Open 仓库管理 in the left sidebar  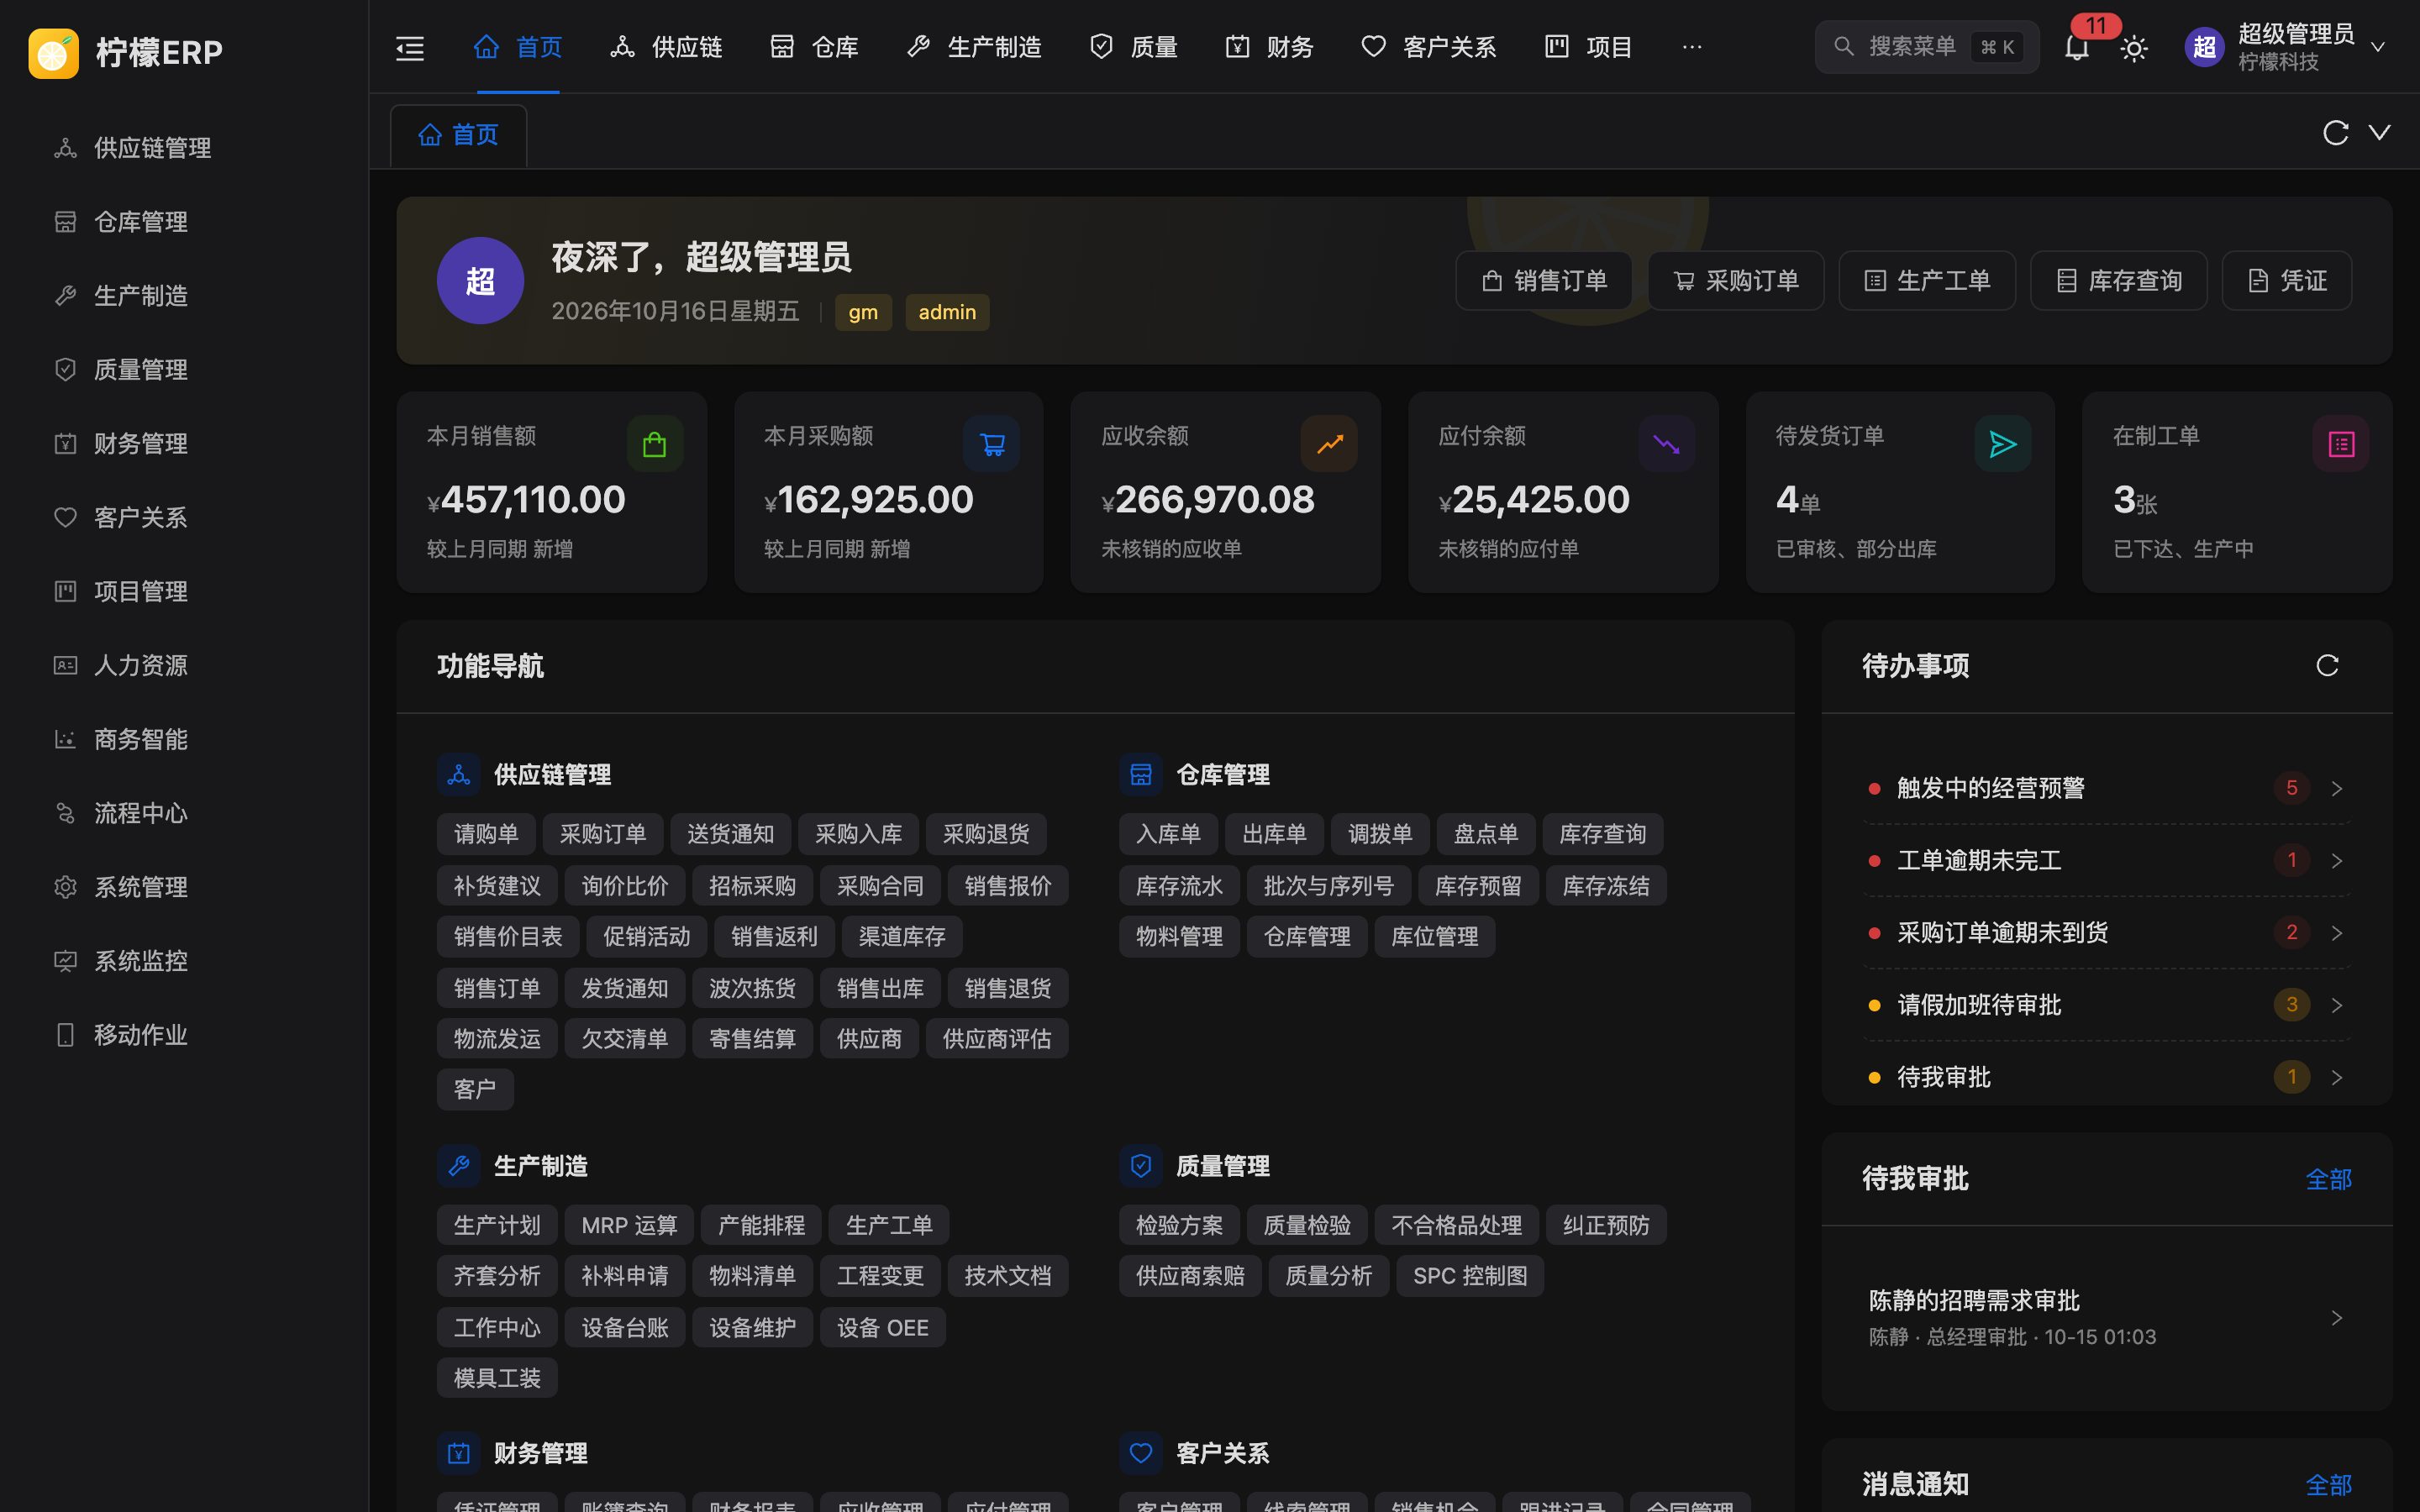tap(185, 222)
